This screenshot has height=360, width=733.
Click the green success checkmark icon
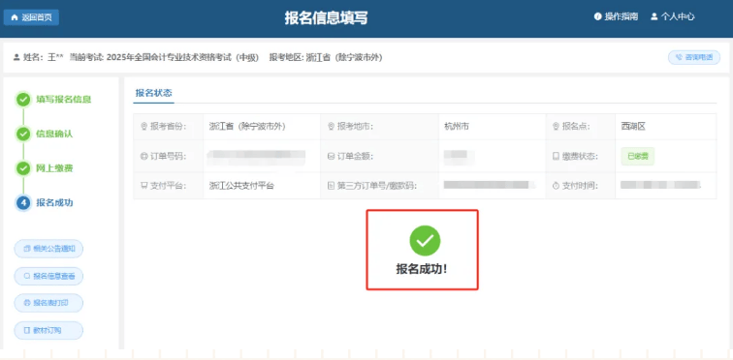(425, 241)
